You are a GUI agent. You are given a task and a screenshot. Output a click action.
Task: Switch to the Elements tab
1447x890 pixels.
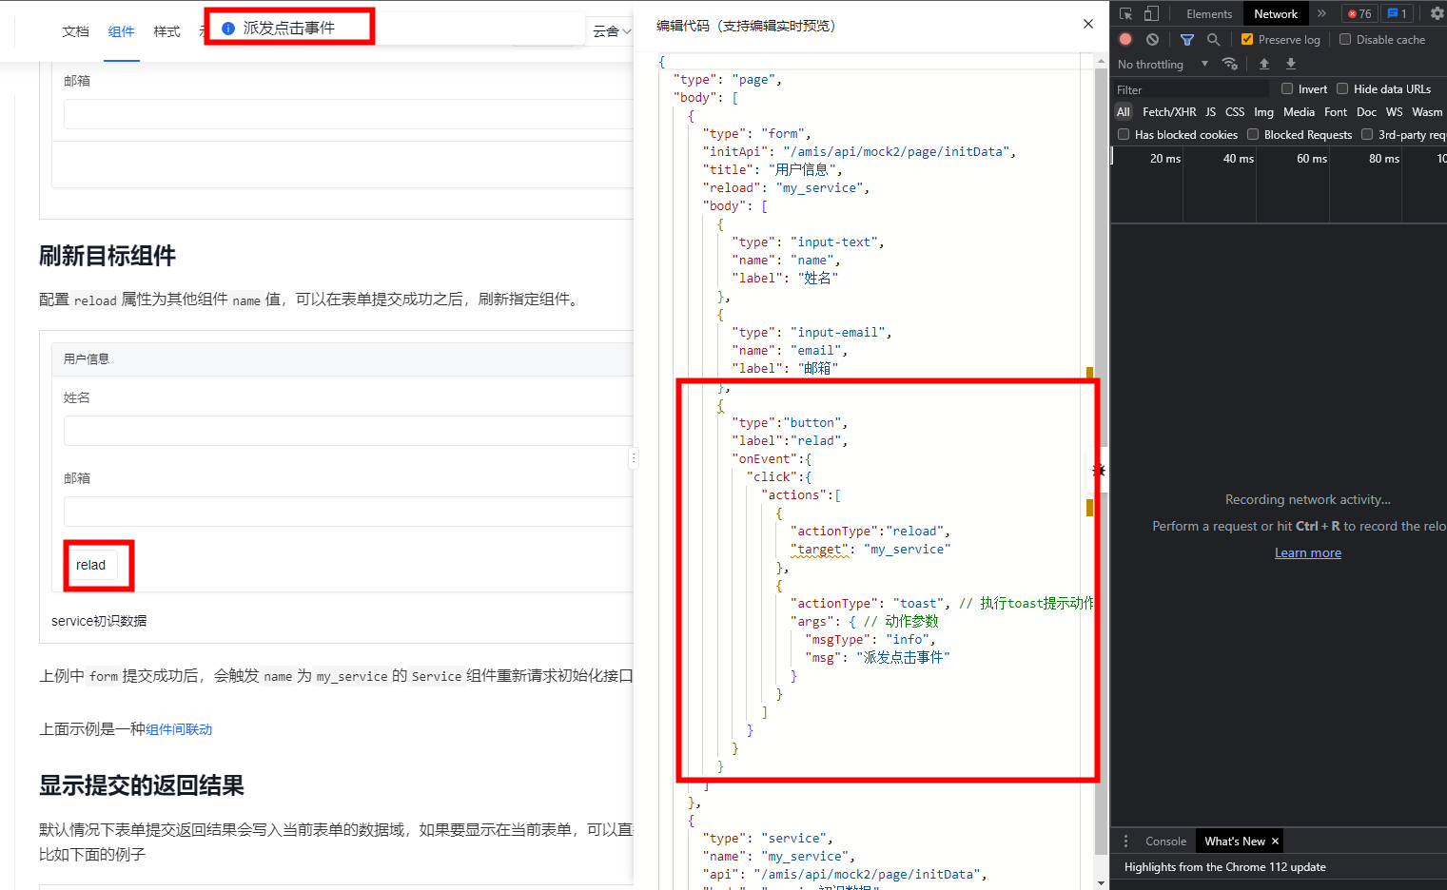pyautogui.click(x=1209, y=13)
